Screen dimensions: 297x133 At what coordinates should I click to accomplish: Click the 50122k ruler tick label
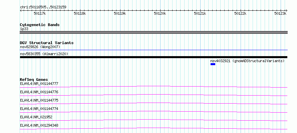(241, 13)
